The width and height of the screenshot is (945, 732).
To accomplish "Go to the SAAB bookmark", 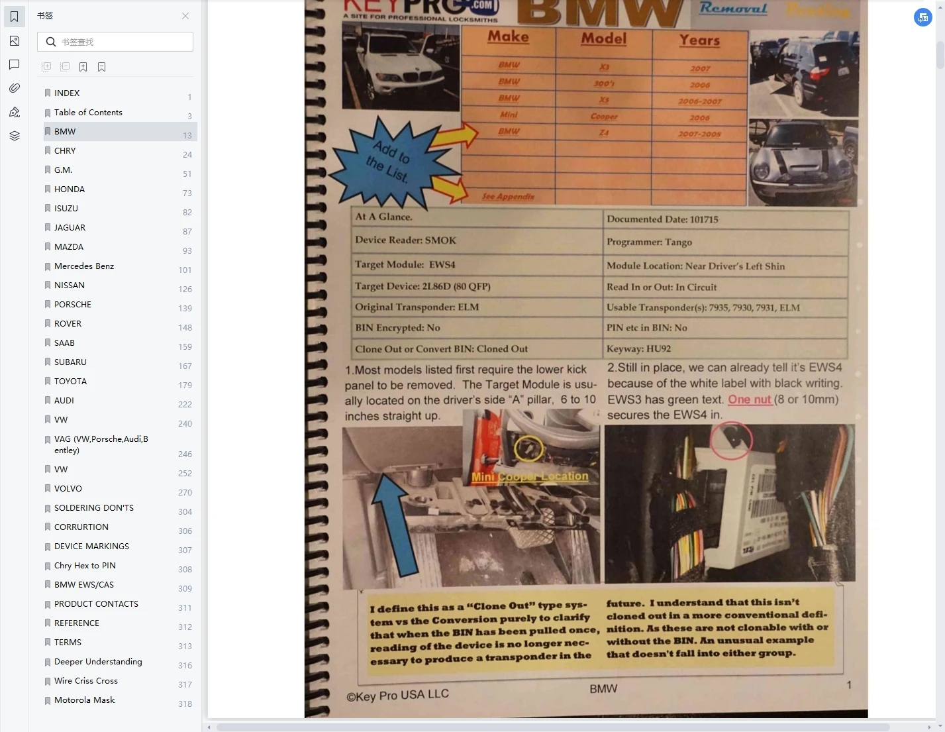I will tap(120, 343).
